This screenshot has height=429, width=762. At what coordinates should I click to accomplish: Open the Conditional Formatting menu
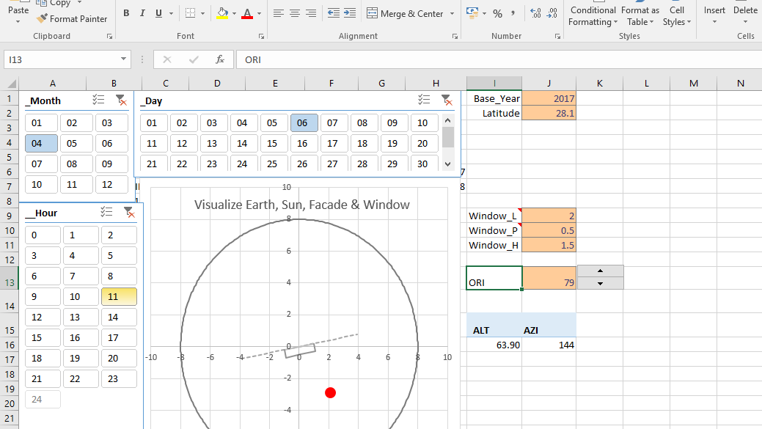[x=593, y=15]
